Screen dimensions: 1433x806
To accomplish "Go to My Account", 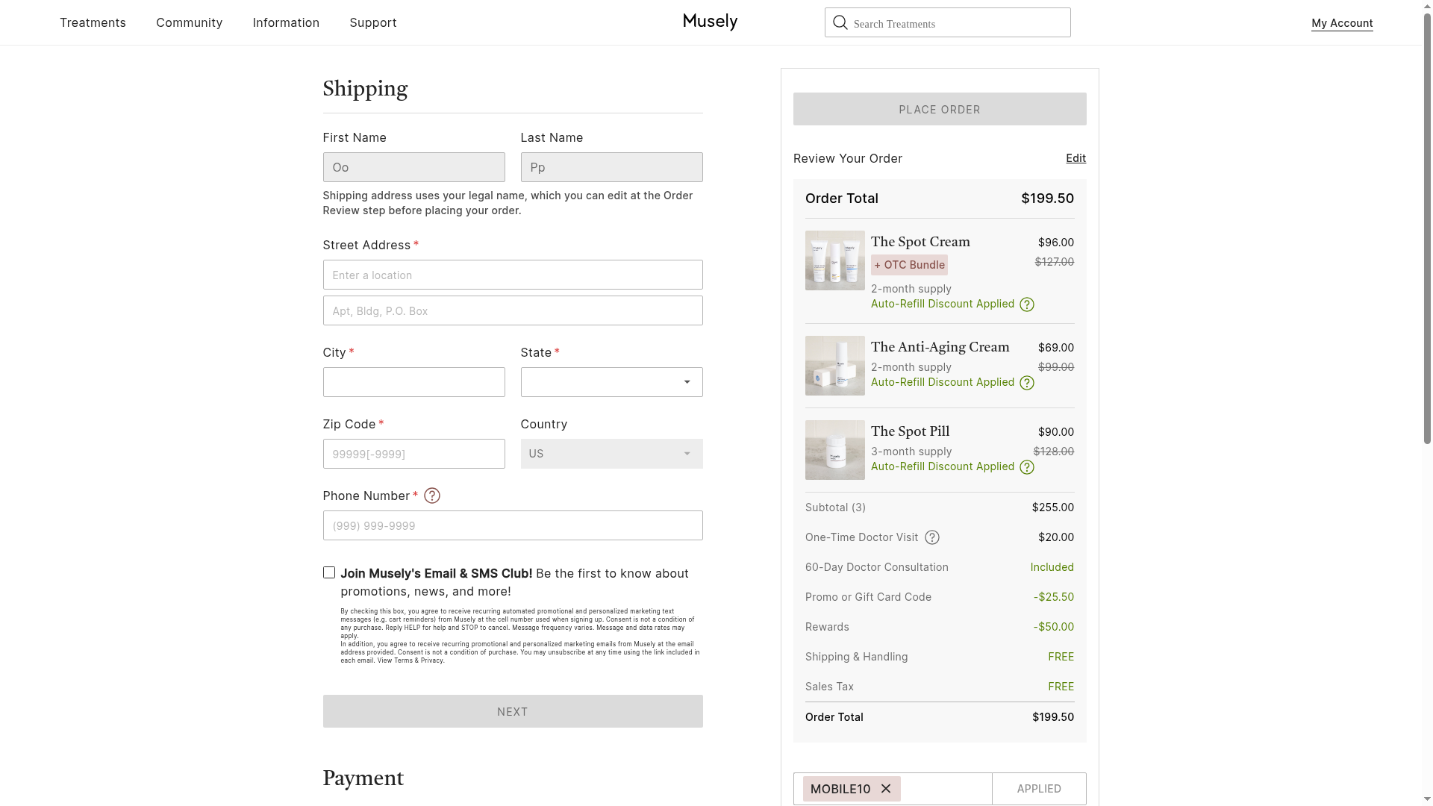I will (x=1341, y=23).
